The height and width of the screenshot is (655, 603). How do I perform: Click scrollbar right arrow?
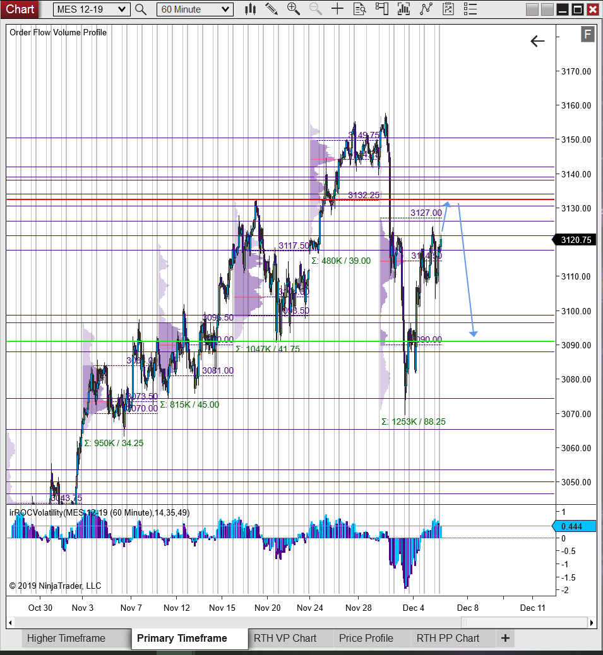pyautogui.click(x=592, y=622)
